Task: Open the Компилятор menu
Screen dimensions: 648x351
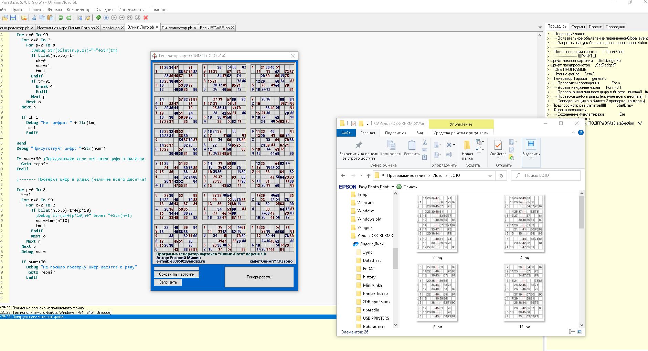Action: (78, 10)
